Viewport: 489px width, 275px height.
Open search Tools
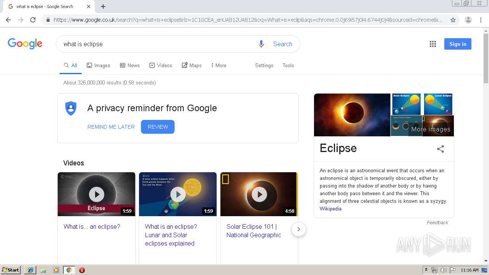[288, 65]
